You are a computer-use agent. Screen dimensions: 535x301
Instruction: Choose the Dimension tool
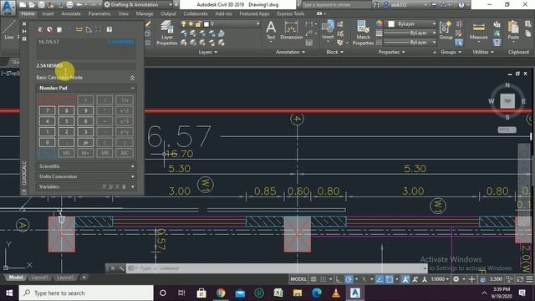coord(292,30)
